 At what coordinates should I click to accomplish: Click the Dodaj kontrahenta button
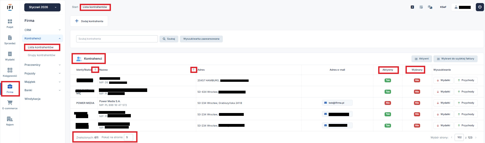[x=89, y=21]
